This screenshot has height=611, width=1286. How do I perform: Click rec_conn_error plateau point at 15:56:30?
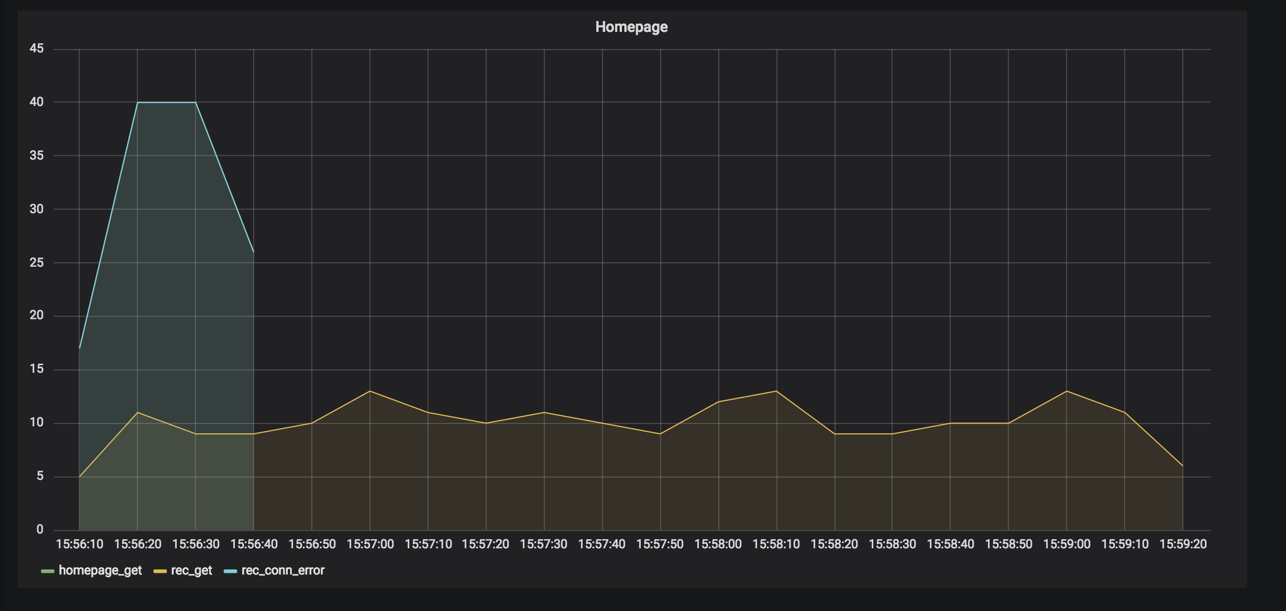[x=196, y=103]
